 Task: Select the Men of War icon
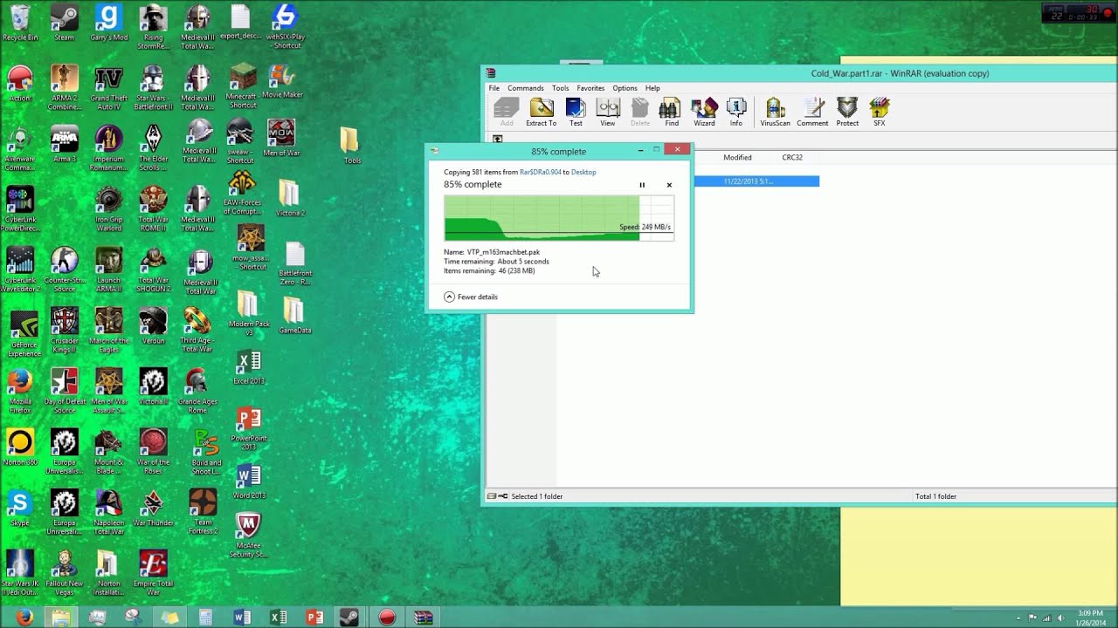(281, 140)
